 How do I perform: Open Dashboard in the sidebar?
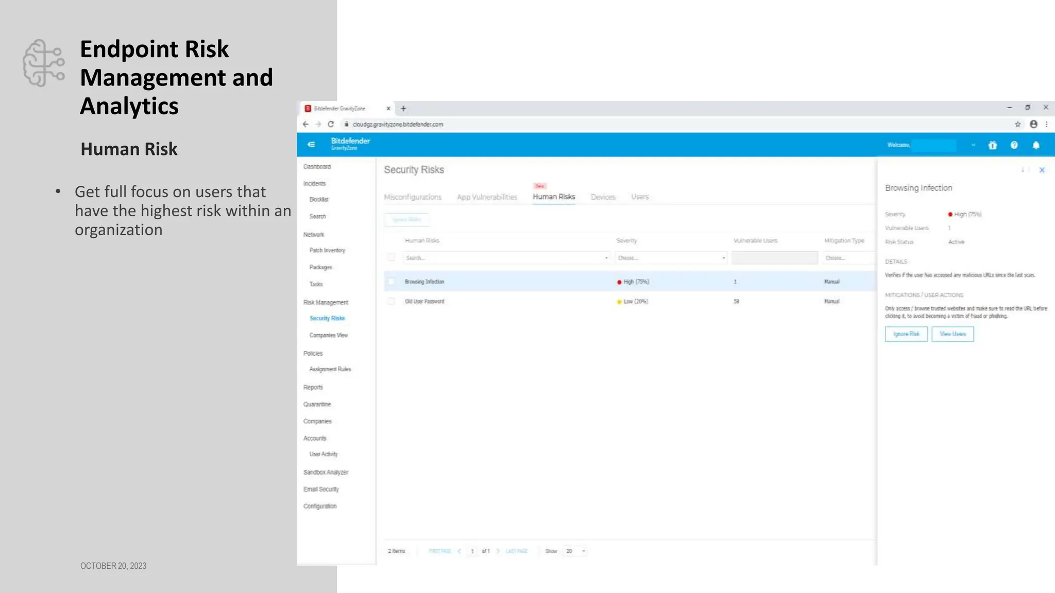(317, 167)
